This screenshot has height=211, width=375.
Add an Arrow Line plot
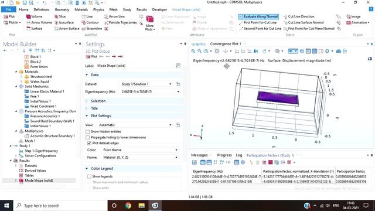114,16
